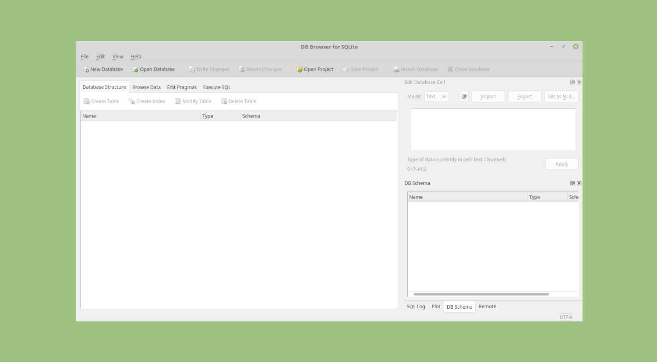Click the Modify Table button
Image resolution: width=657 pixels, height=362 pixels.
[193, 101]
